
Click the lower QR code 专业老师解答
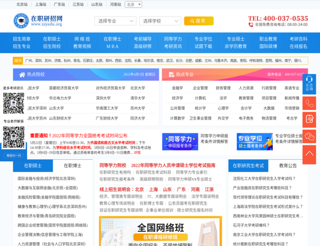pyautogui.click(x=14, y=137)
